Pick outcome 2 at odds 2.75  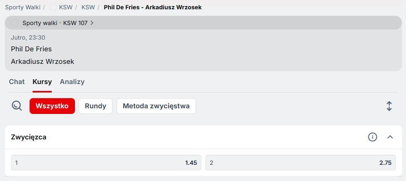tap(301, 163)
